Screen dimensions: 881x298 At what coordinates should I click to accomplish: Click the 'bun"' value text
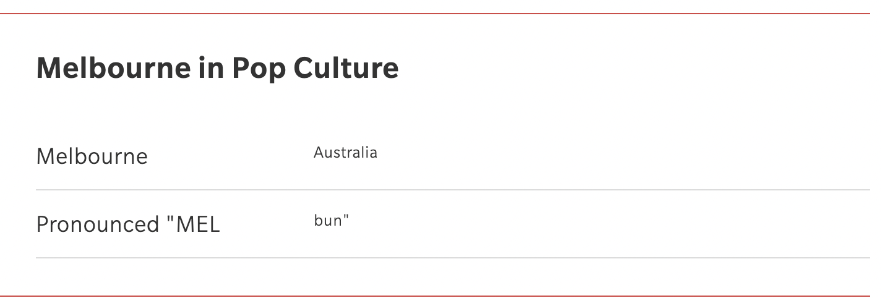pos(332,220)
